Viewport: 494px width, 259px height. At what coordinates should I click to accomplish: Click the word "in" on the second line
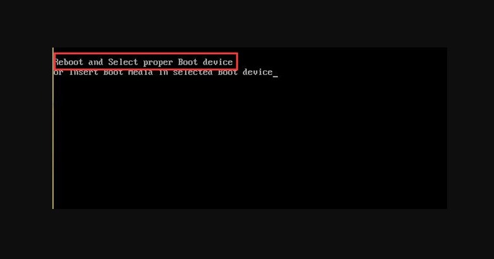coord(163,72)
